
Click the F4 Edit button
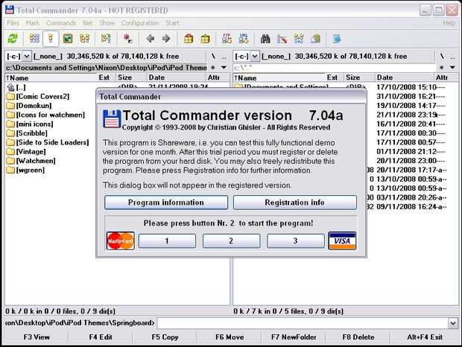[101, 337]
